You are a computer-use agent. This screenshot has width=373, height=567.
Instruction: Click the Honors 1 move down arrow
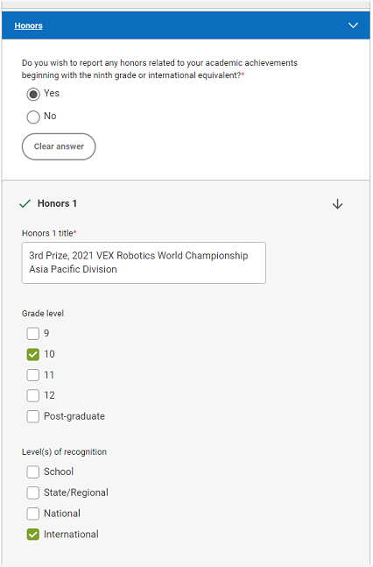click(x=337, y=204)
